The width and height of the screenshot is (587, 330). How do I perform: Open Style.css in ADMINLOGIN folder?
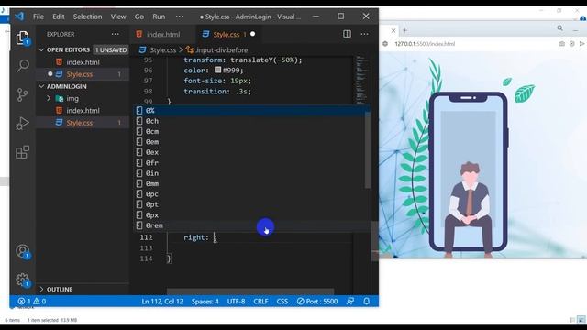pyautogui.click(x=83, y=123)
